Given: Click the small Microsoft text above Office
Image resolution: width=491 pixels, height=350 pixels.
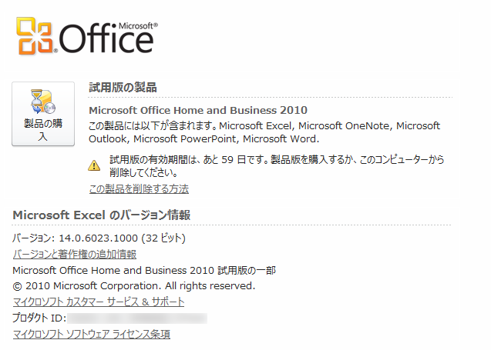Looking at the screenshot, I should (139, 25).
